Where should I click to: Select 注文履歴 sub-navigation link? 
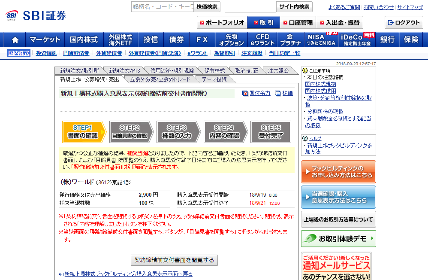(x=252, y=53)
